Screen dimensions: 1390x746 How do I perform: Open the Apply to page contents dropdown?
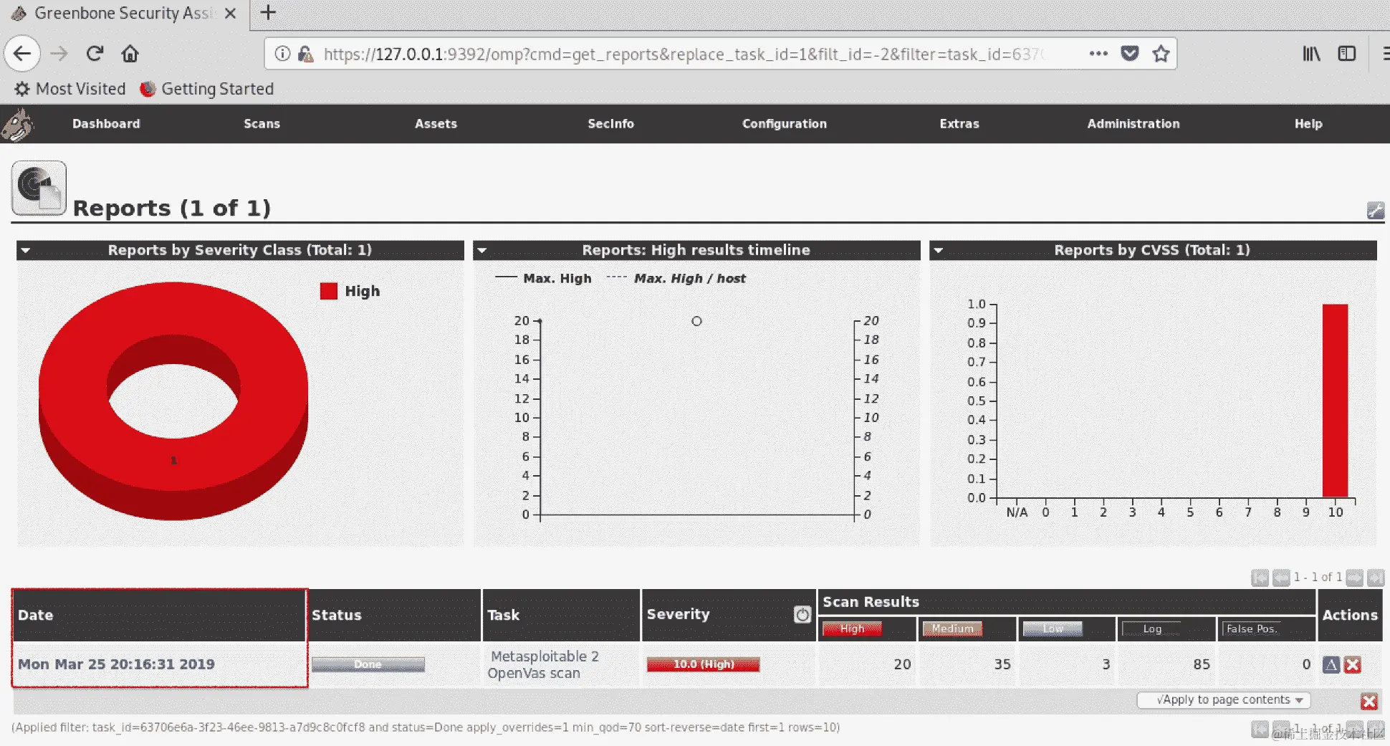(1224, 700)
